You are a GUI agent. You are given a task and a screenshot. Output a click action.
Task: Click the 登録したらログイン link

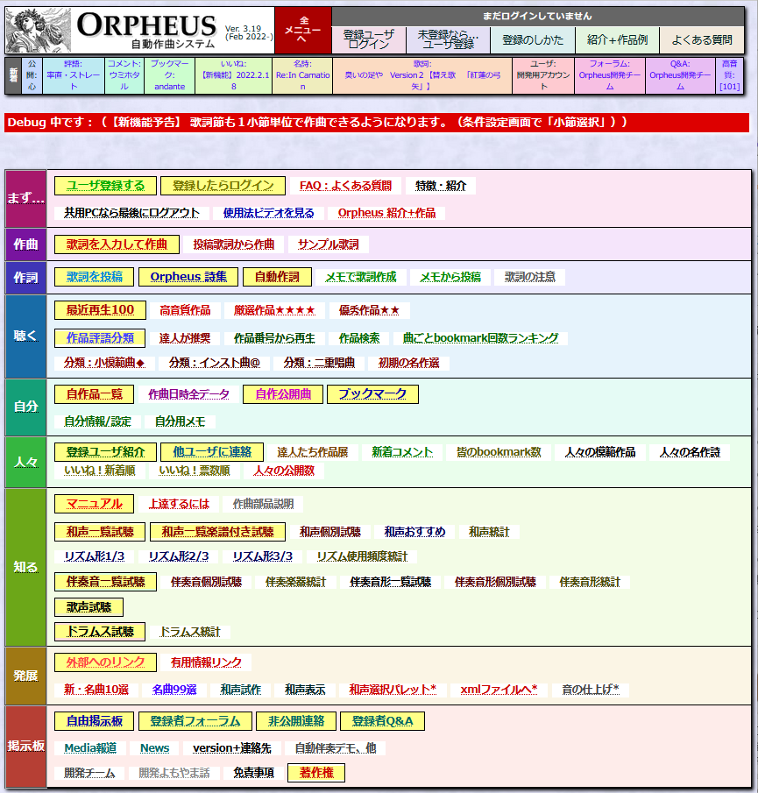tap(223, 186)
